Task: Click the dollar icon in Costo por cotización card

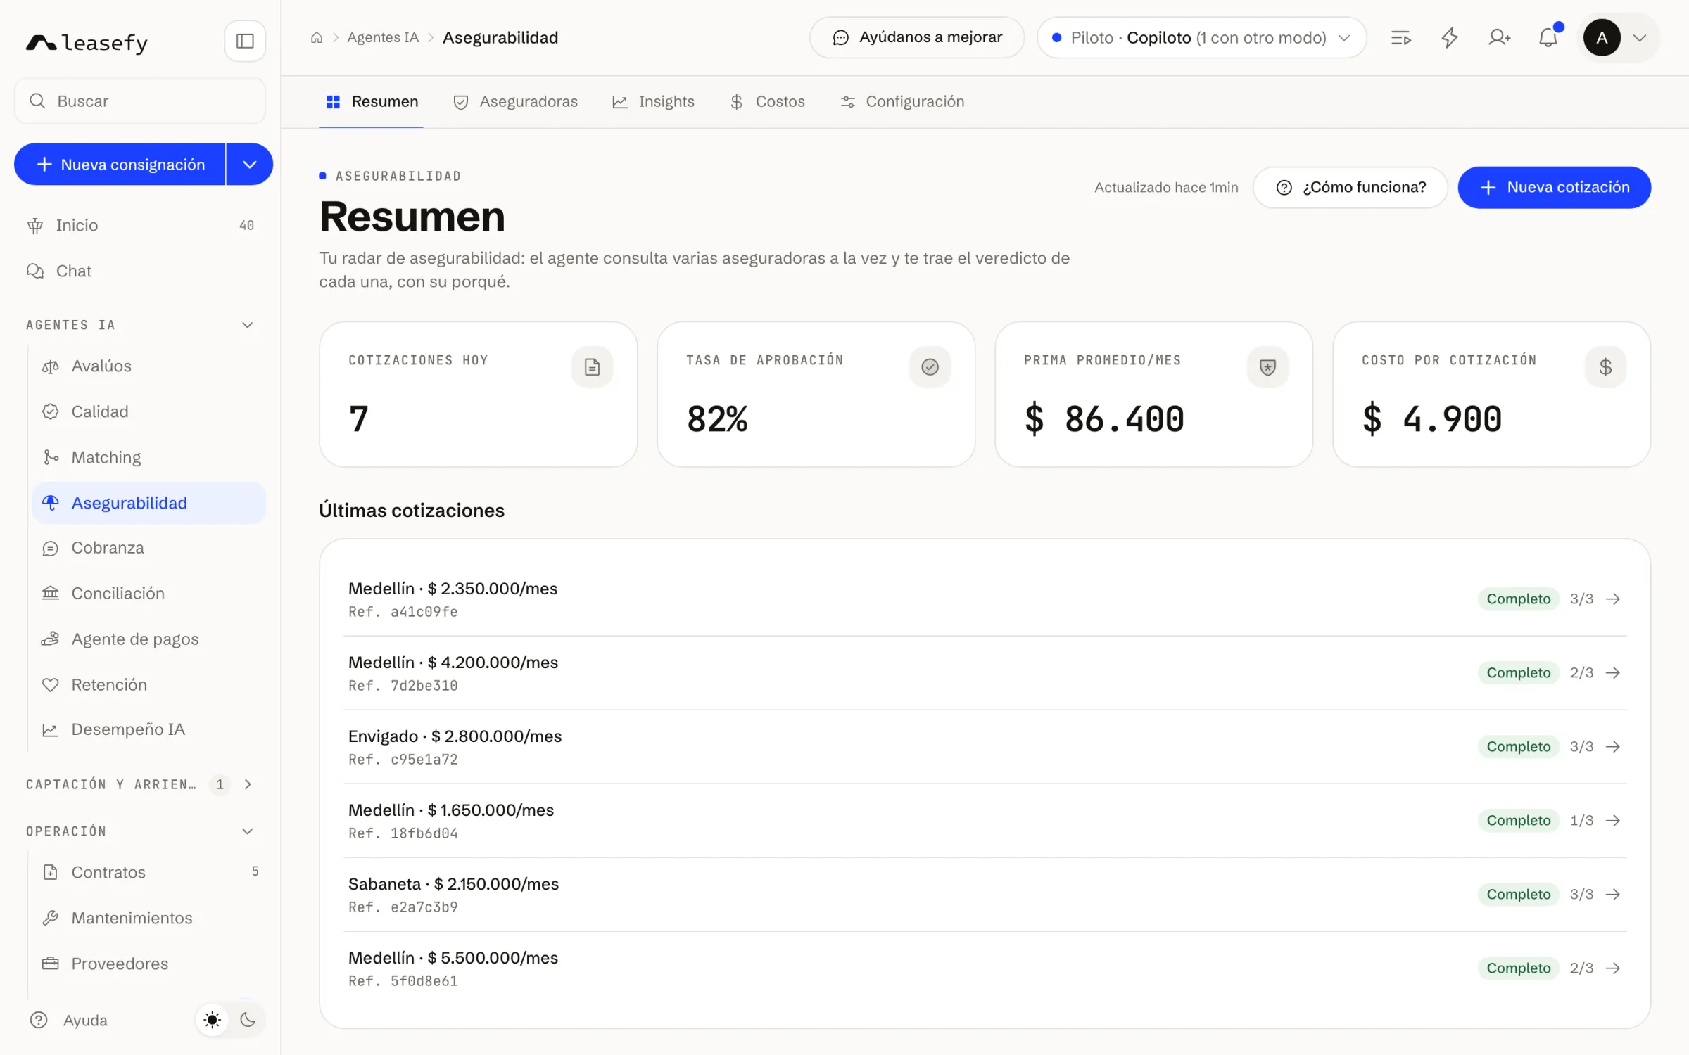Action: (1606, 366)
